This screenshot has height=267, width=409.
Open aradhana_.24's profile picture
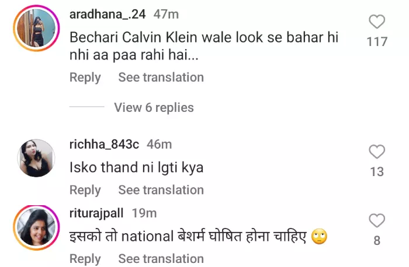click(x=36, y=29)
